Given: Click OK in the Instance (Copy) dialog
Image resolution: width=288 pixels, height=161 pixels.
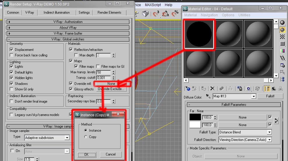Looking at the screenshot, I should [86, 154].
